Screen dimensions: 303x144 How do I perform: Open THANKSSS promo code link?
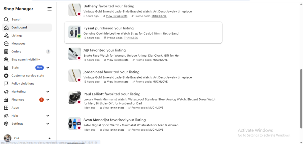(131, 38)
